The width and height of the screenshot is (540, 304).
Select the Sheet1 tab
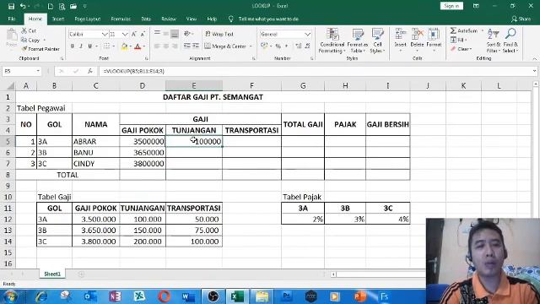(x=52, y=274)
